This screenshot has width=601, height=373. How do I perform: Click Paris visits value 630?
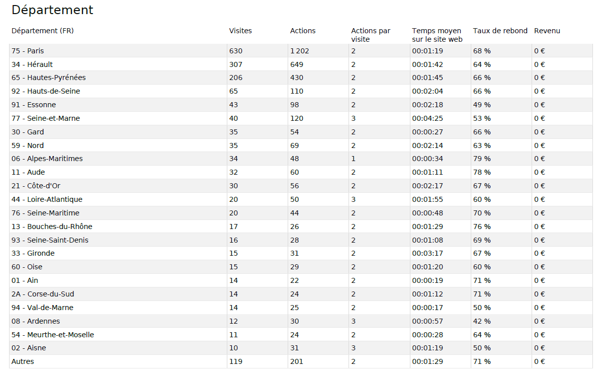[236, 51]
